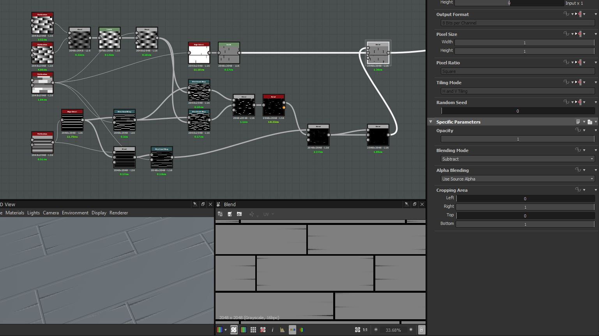This screenshot has width=599, height=336.
Task: Pin the Blend 2D view panel
Action: (x=406, y=204)
